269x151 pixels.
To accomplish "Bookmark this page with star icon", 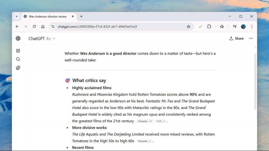I will coord(189,27).
